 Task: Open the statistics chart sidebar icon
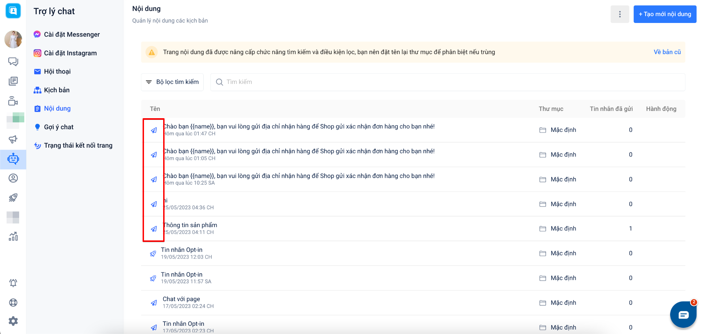point(13,236)
